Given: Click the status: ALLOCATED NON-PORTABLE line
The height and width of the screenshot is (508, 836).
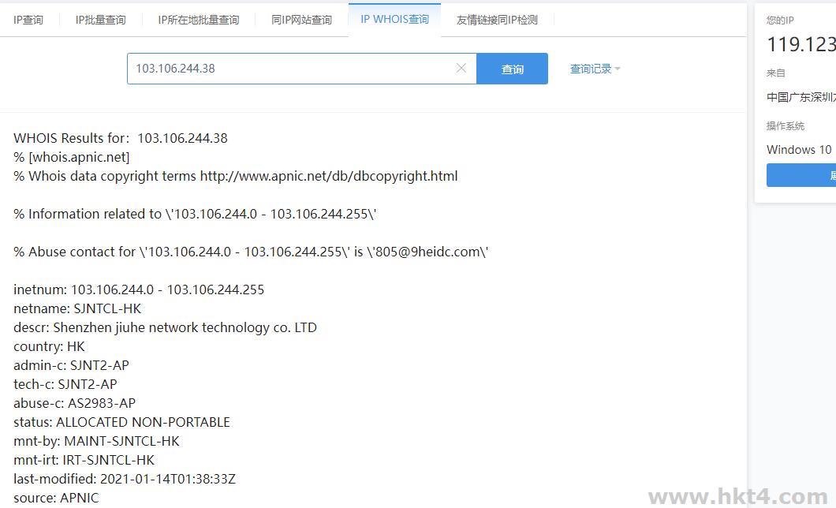Looking at the screenshot, I should click(x=121, y=422).
